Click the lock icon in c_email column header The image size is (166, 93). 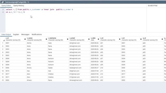pos(89,39)
